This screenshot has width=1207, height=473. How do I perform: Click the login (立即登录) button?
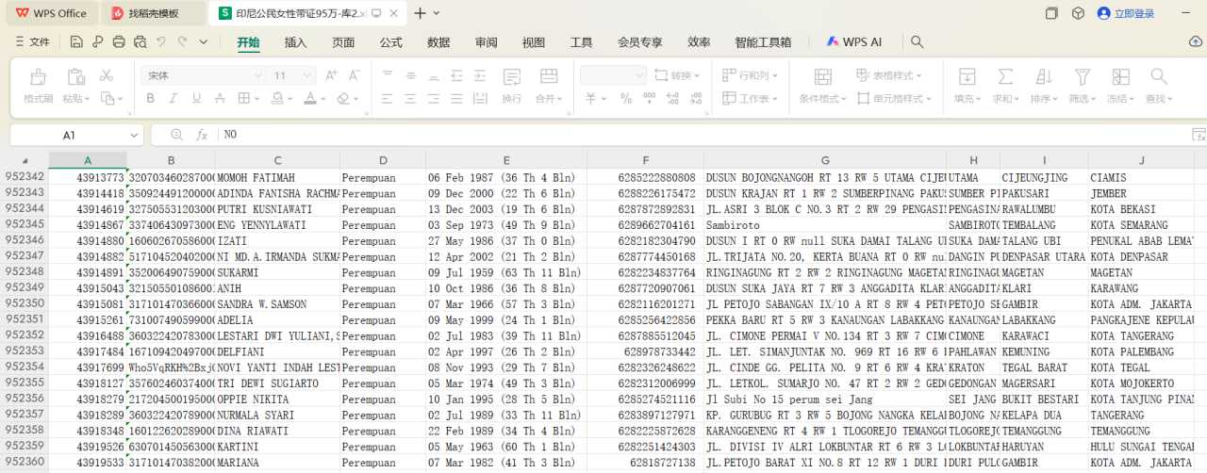point(1126,13)
